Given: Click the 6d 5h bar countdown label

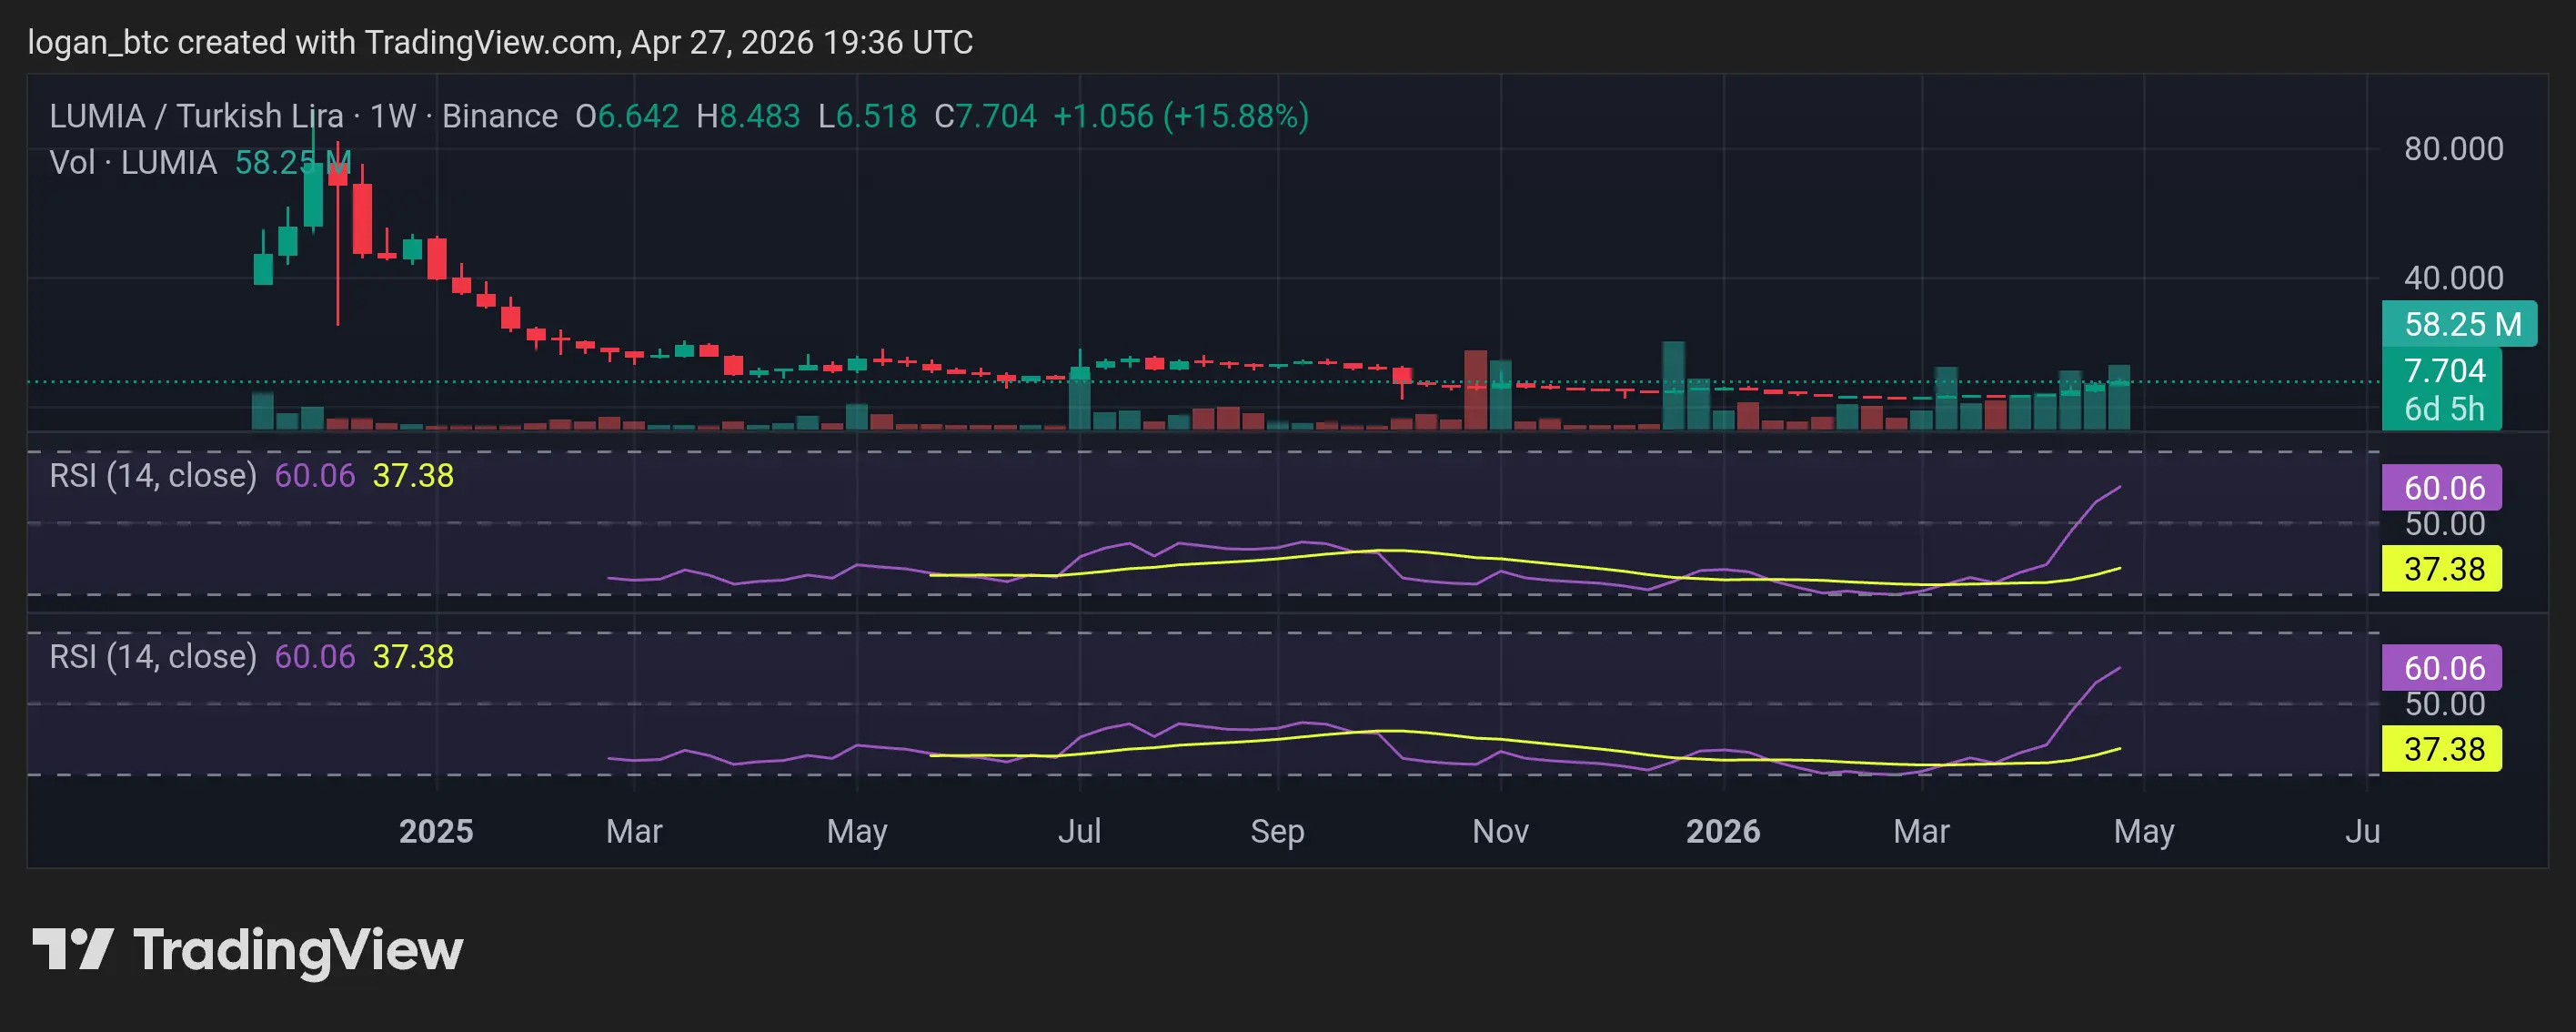Looking at the screenshot, I should coord(2443,410).
